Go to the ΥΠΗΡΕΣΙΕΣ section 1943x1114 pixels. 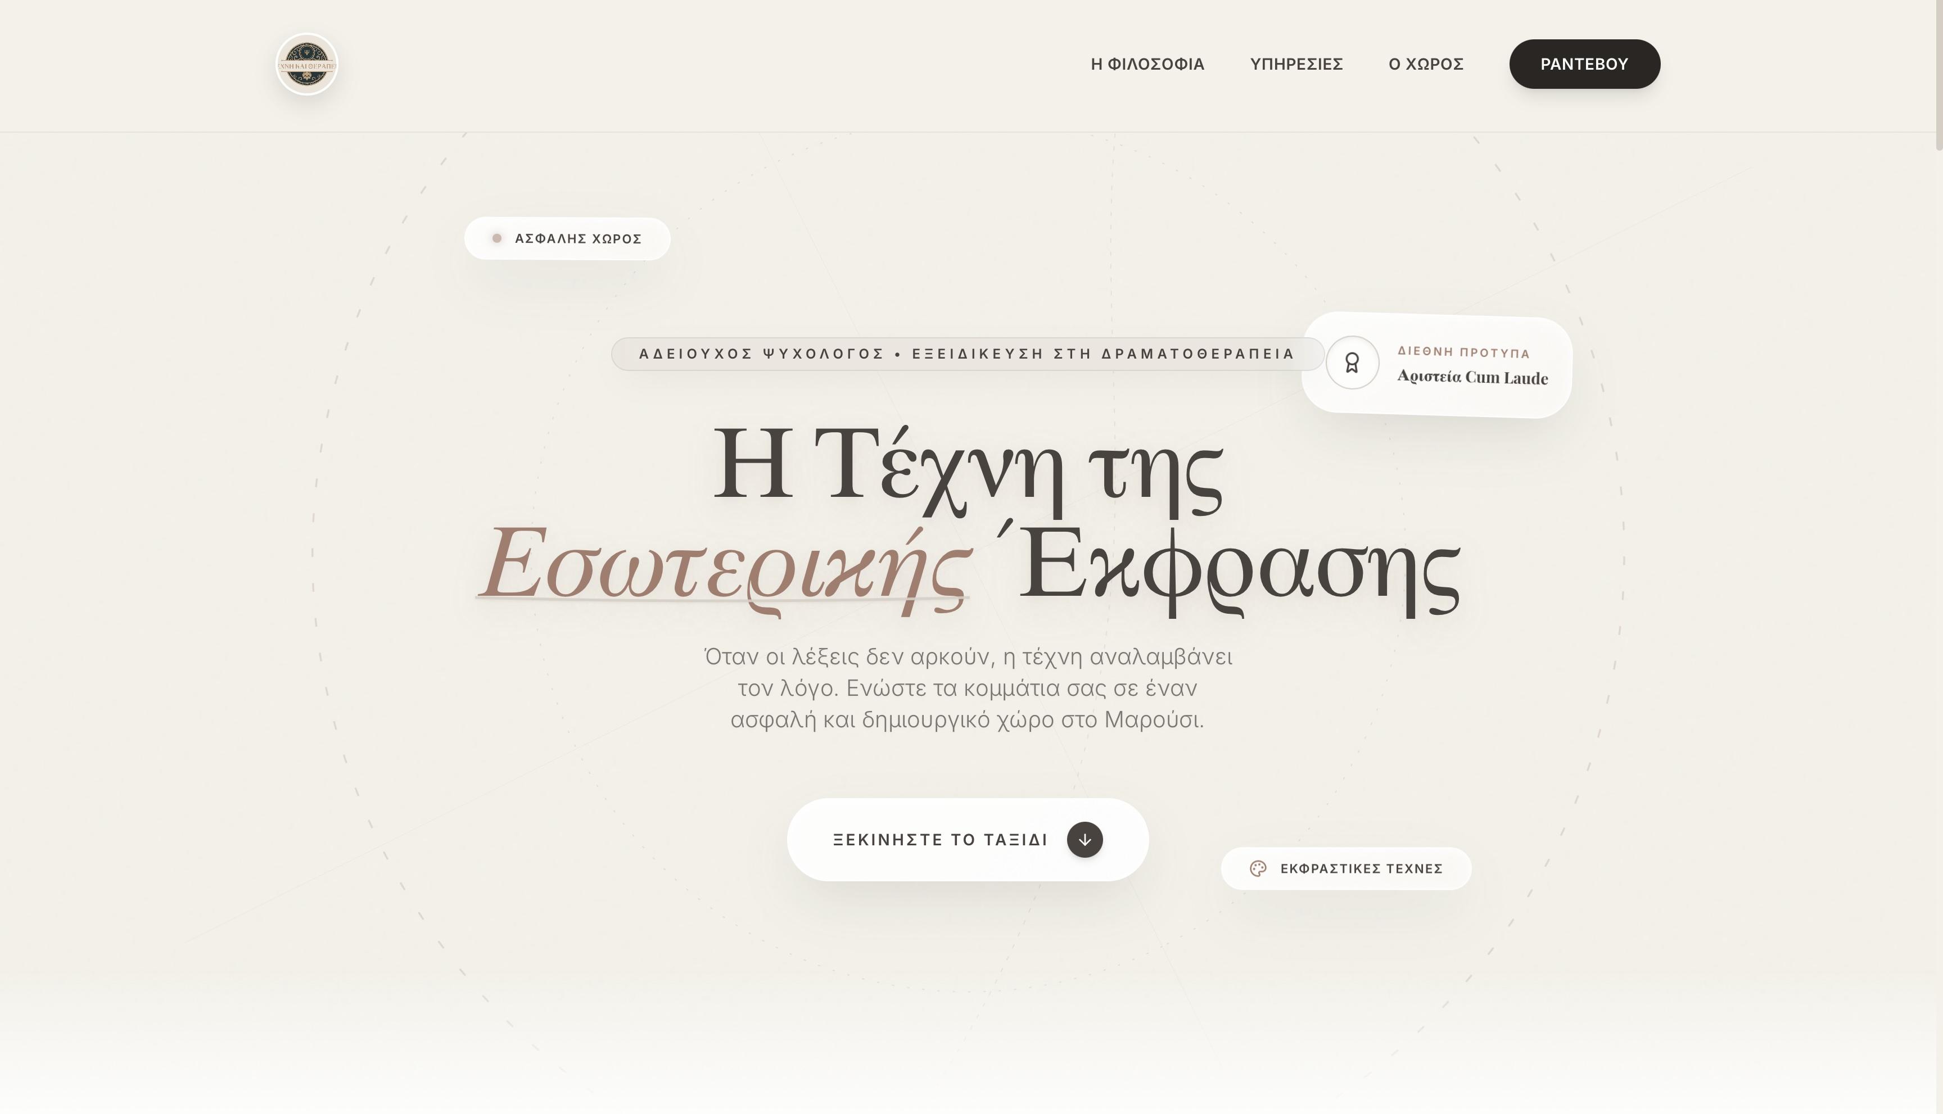click(x=1296, y=64)
